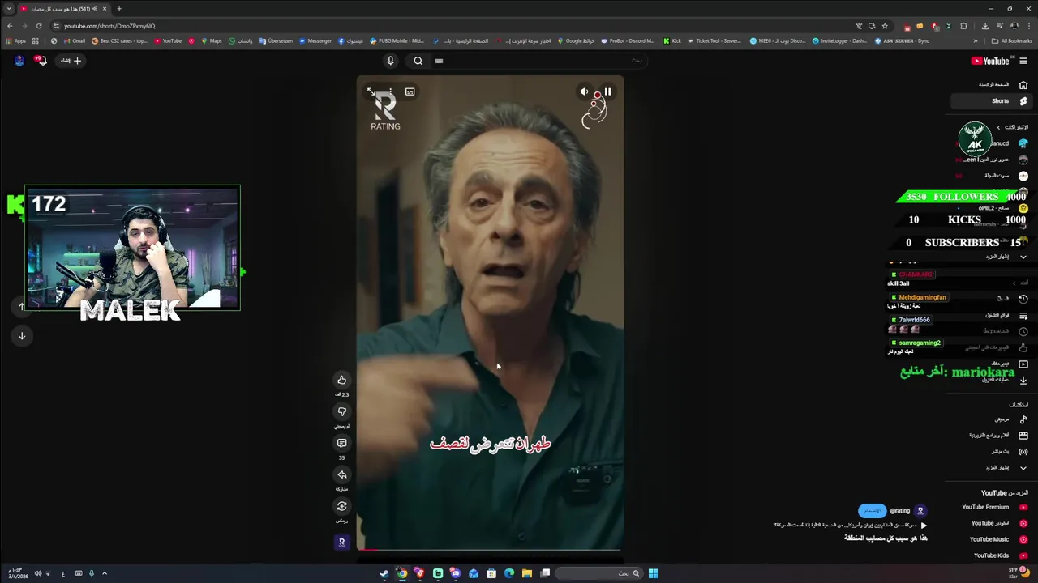
Task: Open YouTube notifications bell
Action: (40, 60)
